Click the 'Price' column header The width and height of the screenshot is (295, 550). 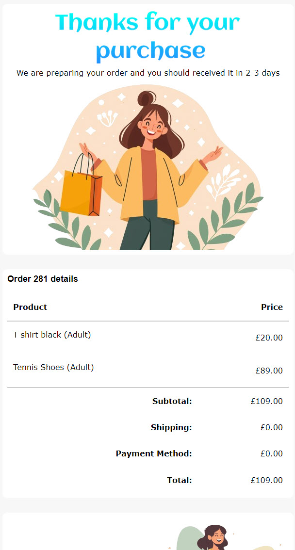(x=272, y=307)
